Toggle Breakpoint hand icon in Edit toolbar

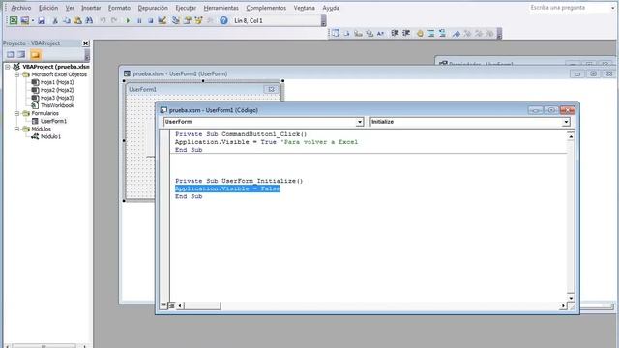click(420, 34)
